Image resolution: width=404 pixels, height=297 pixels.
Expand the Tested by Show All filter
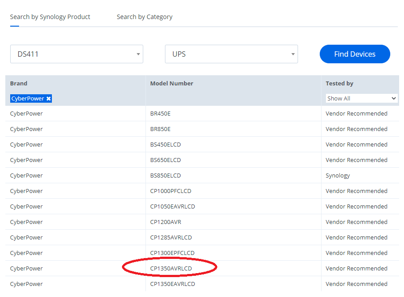(x=361, y=99)
